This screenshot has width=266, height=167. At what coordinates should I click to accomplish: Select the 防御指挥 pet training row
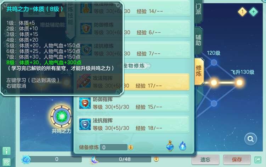[x=133, y=103]
